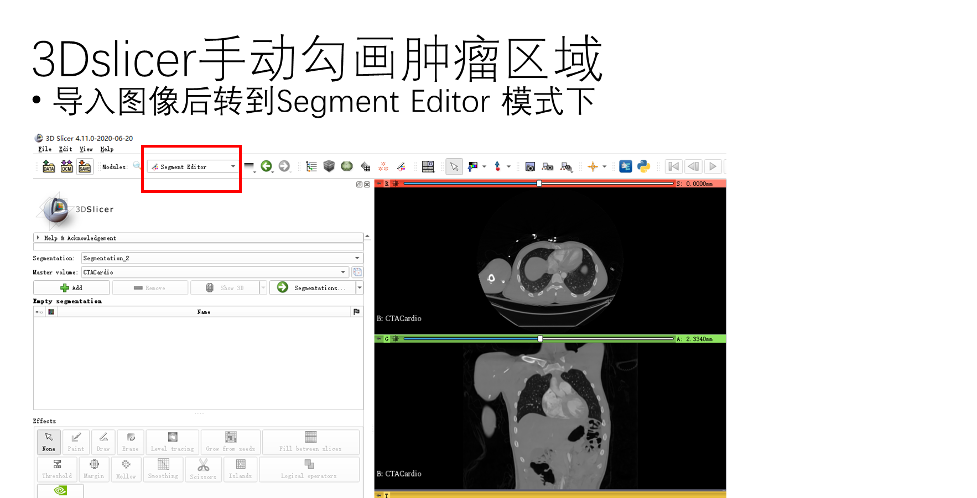This screenshot has width=977, height=498.
Task: Go back with the green left arrow
Action: coord(267,166)
